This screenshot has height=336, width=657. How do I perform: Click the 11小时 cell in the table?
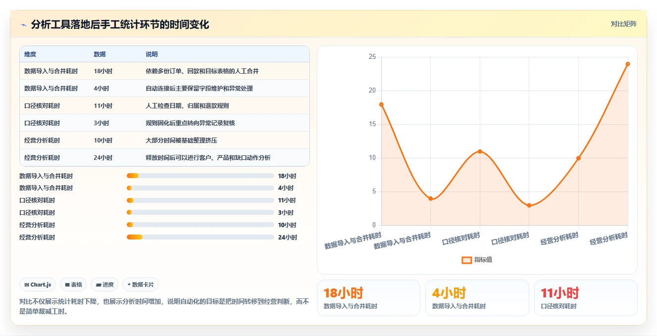[103, 106]
